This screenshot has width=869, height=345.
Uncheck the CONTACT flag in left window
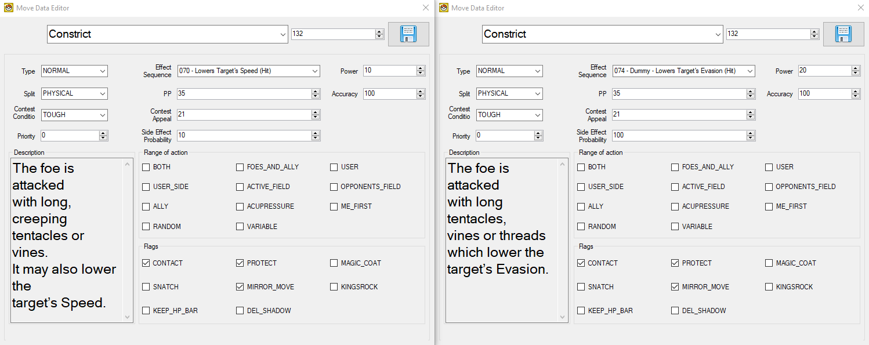(x=146, y=263)
